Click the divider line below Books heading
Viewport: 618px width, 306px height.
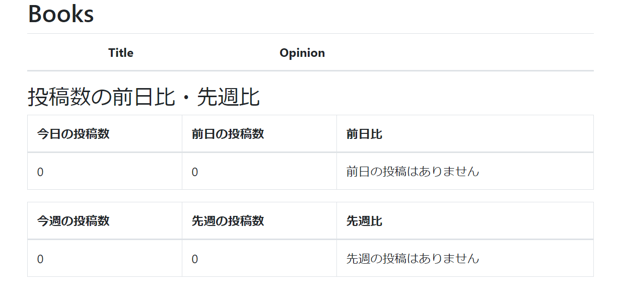310,34
